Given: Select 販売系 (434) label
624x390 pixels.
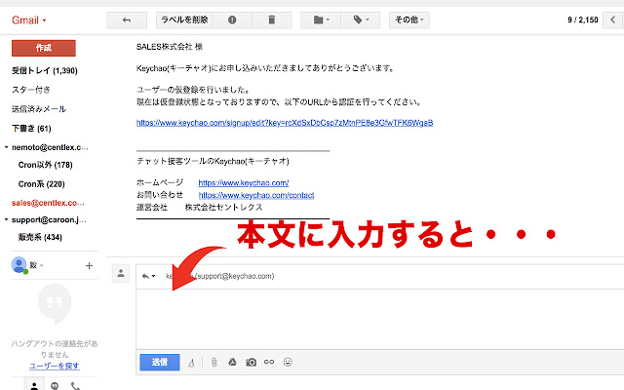Looking at the screenshot, I should (x=40, y=237).
